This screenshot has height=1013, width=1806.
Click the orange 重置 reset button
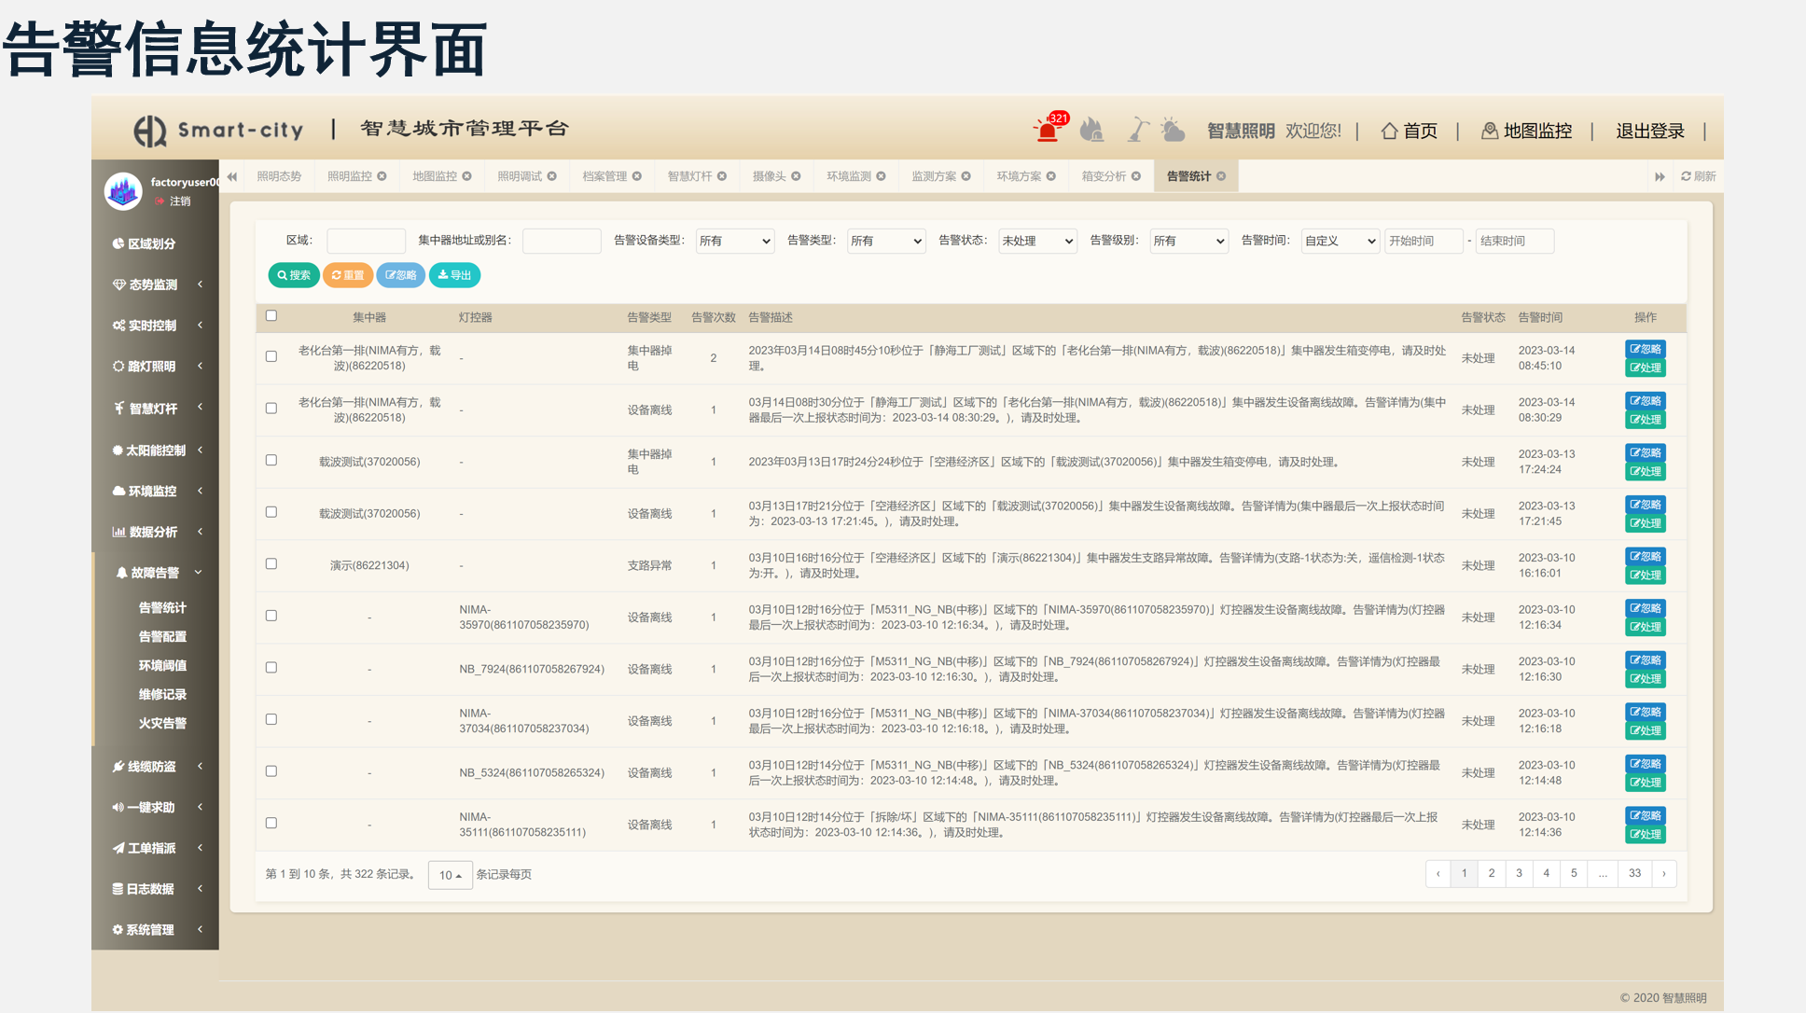coord(348,275)
